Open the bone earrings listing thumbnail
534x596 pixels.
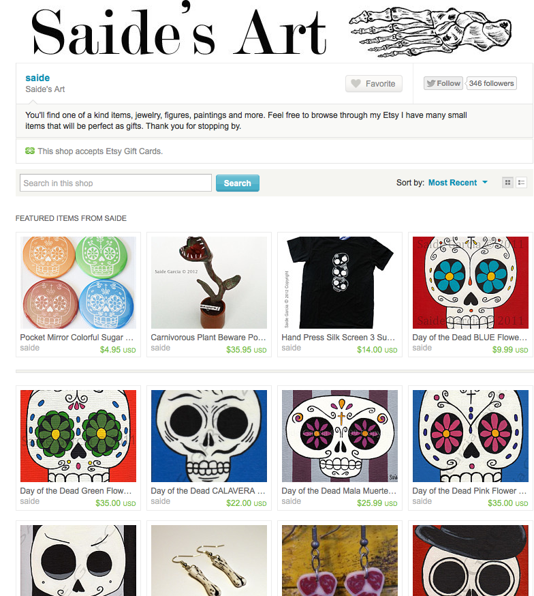tap(208, 561)
